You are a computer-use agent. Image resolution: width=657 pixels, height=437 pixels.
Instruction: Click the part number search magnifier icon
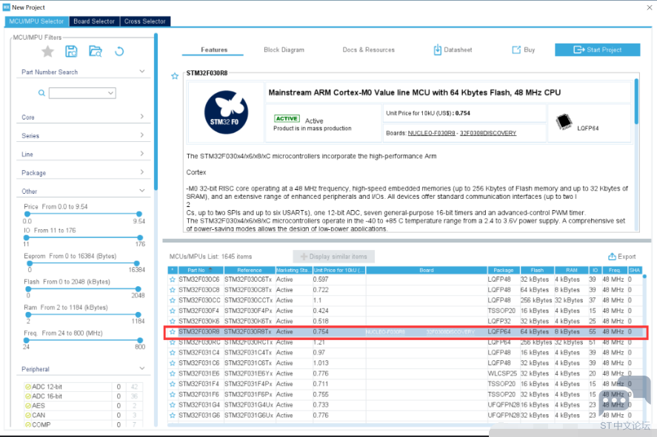point(41,93)
